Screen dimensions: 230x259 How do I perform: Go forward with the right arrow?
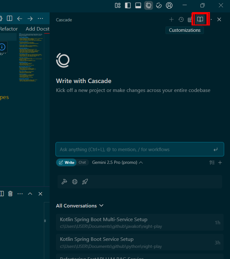pyautogui.click(x=30, y=18)
